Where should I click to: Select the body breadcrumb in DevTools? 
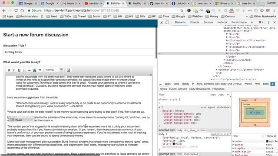[x=266, y=84]
